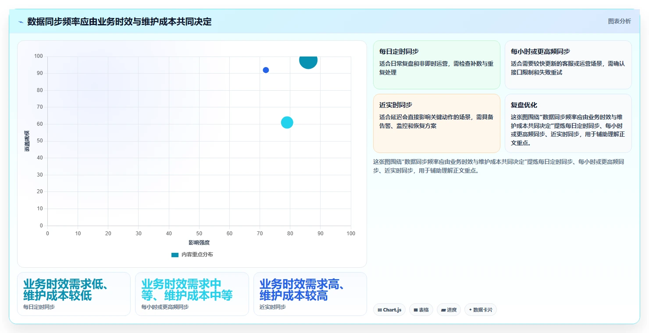
Task: Open the 近实时同步 orange card
Action: point(436,123)
